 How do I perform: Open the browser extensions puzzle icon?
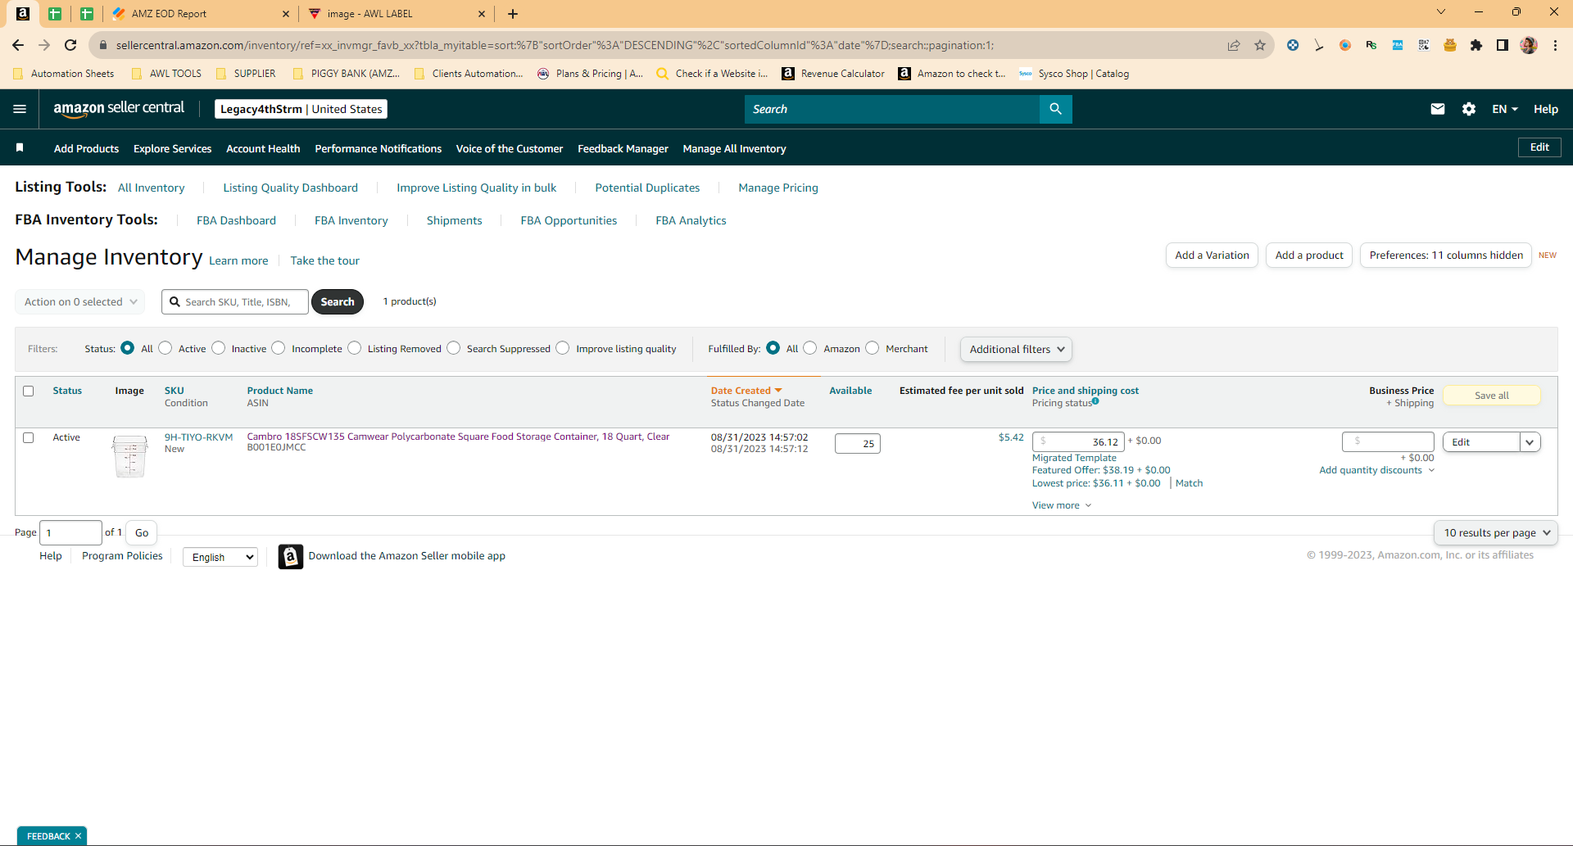point(1476,45)
